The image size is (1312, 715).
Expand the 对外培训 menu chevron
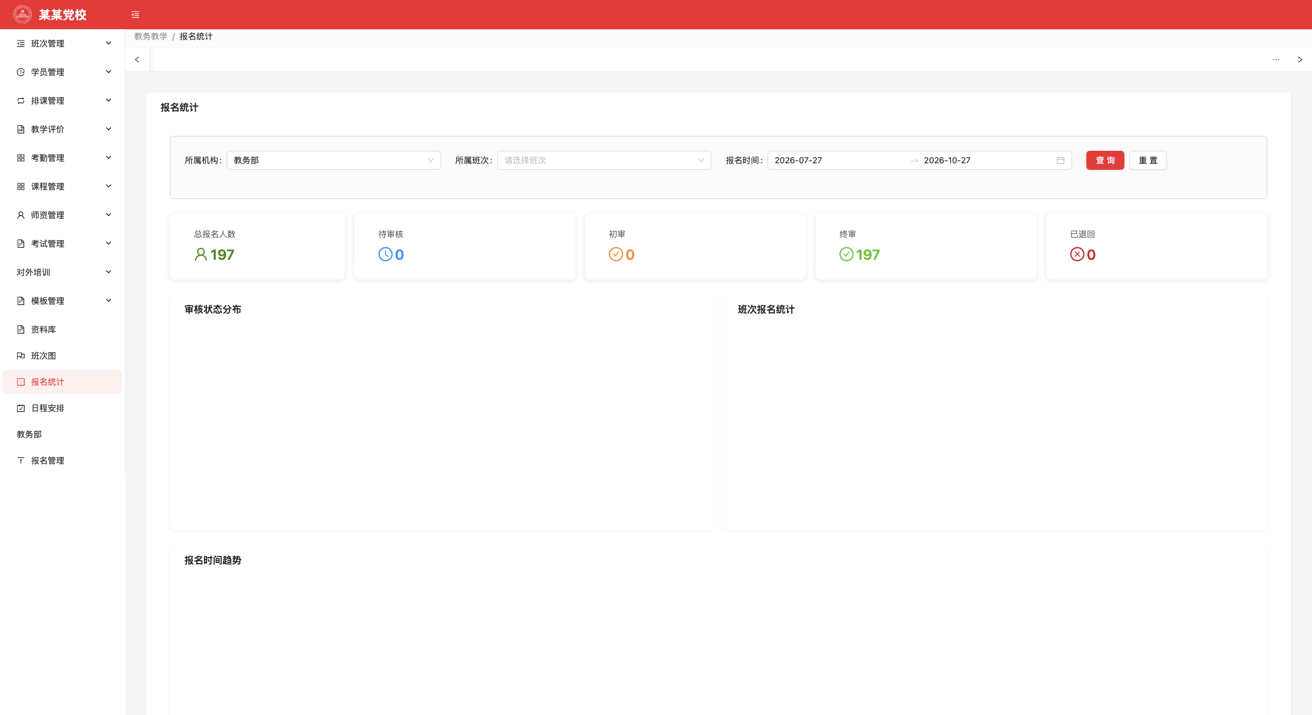109,272
